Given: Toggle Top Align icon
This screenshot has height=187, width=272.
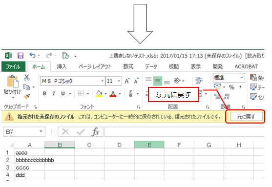Looking at the screenshot, I should tap(148, 79).
